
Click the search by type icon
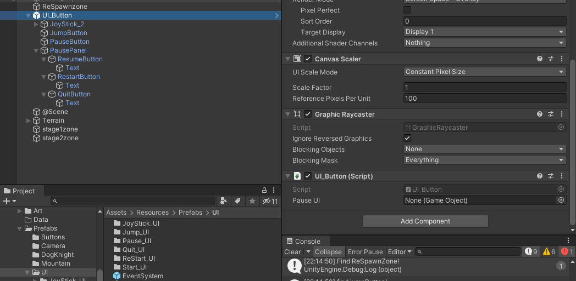click(x=223, y=201)
